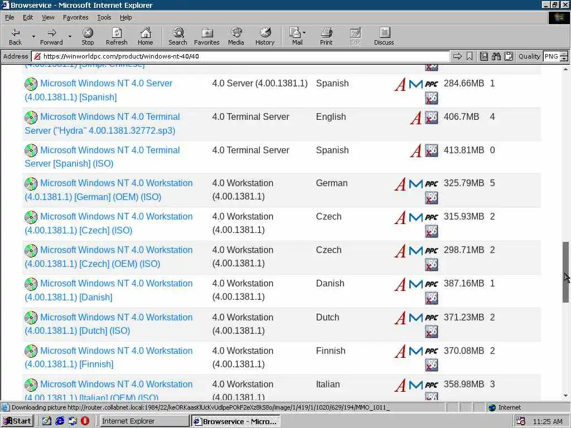Click the Show Desktop quick launch icon
The height and width of the screenshot is (428, 571).
pos(47,421)
